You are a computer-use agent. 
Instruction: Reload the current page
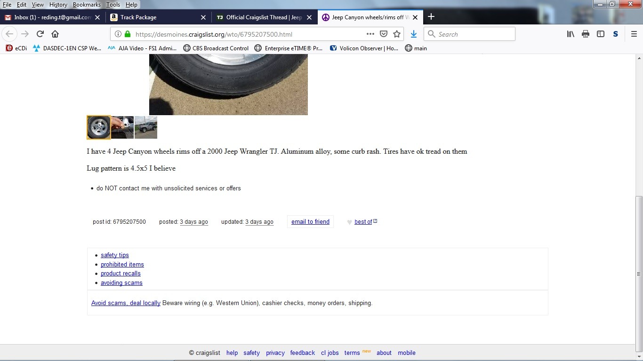click(40, 34)
